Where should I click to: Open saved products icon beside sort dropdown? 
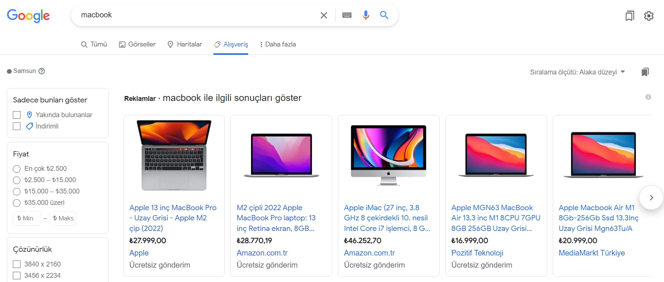(645, 72)
